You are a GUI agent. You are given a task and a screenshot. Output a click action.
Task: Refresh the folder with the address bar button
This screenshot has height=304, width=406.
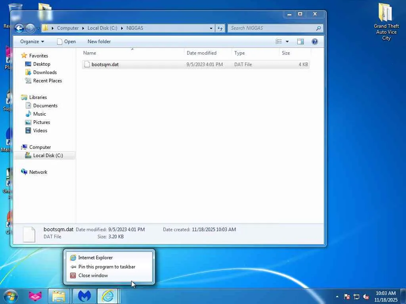tap(220, 28)
